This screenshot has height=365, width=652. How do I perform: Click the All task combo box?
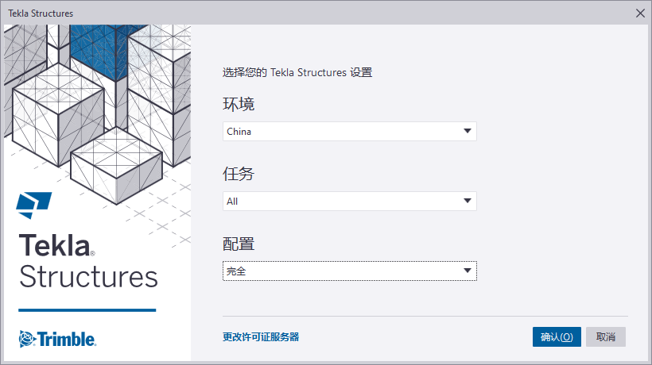tap(350, 201)
